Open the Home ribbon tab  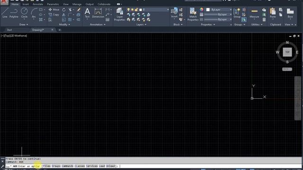click(x=15, y=4)
